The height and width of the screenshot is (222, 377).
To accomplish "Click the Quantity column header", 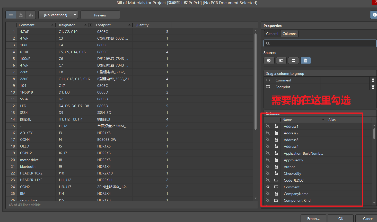I will tap(152, 25).
